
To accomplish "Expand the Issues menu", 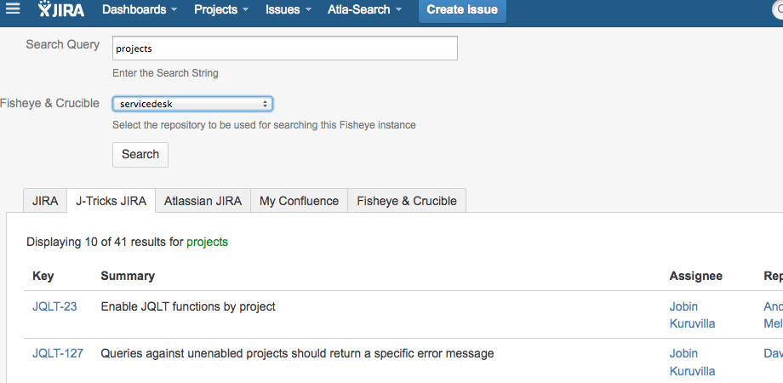I will pyautogui.click(x=289, y=9).
